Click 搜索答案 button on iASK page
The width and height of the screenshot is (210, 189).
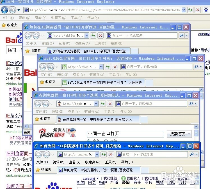[179, 134]
